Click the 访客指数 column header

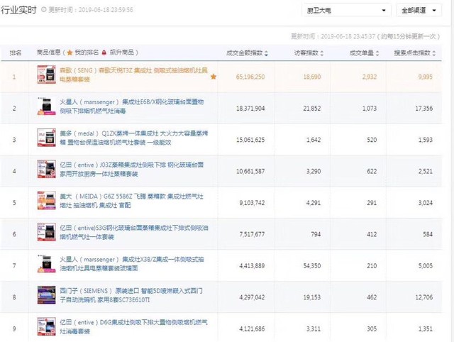[306, 53]
